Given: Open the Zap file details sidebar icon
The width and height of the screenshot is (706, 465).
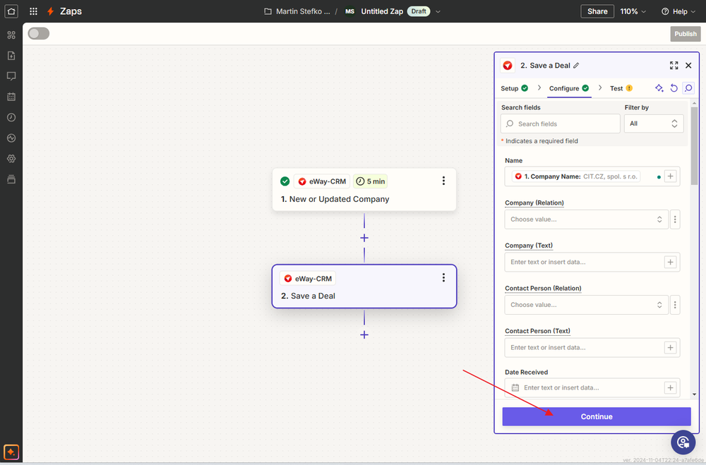Looking at the screenshot, I should 11,55.
